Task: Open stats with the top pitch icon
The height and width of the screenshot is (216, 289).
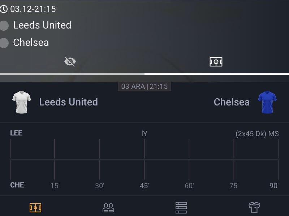Action: [216, 61]
